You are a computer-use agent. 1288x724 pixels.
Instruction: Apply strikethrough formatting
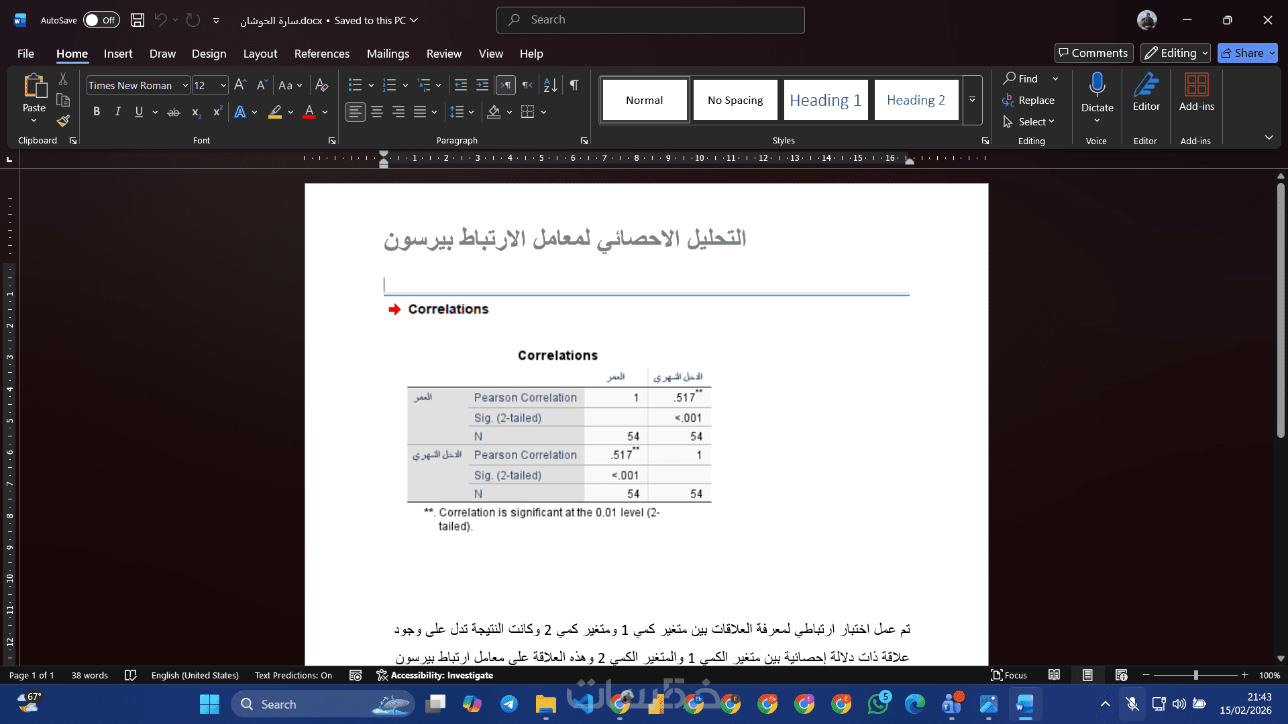pyautogui.click(x=173, y=113)
